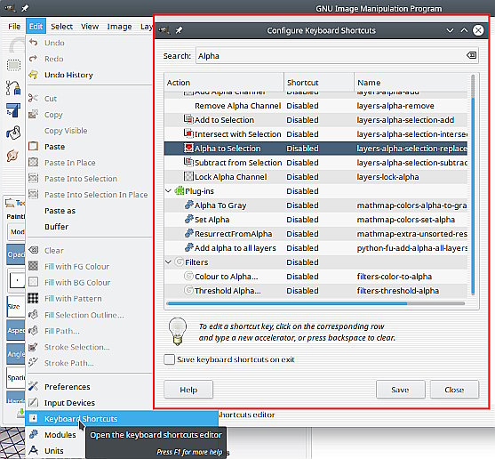Click the Undo arrow icon in Edit menu
This screenshot has height=459, width=495.
(34, 43)
